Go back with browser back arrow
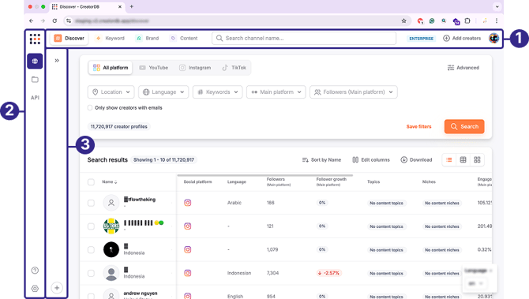 click(x=32, y=21)
